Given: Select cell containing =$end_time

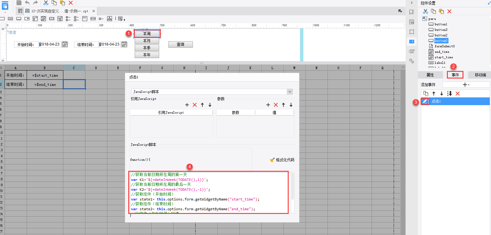Looking at the screenshot, I should point(45,84).
